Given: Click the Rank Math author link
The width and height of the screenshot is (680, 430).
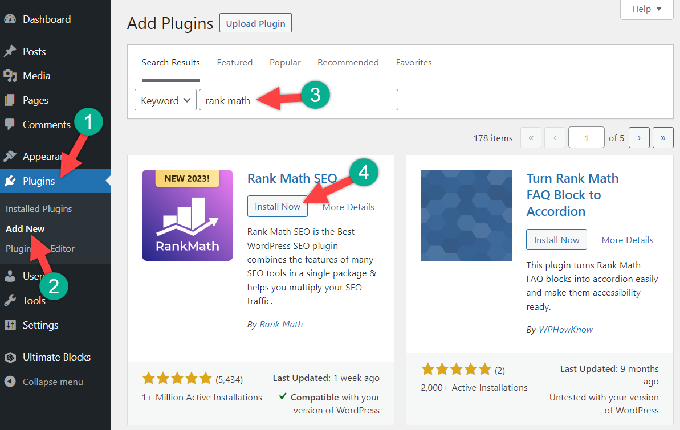Looking at the screenshot, I should point(281,324).
